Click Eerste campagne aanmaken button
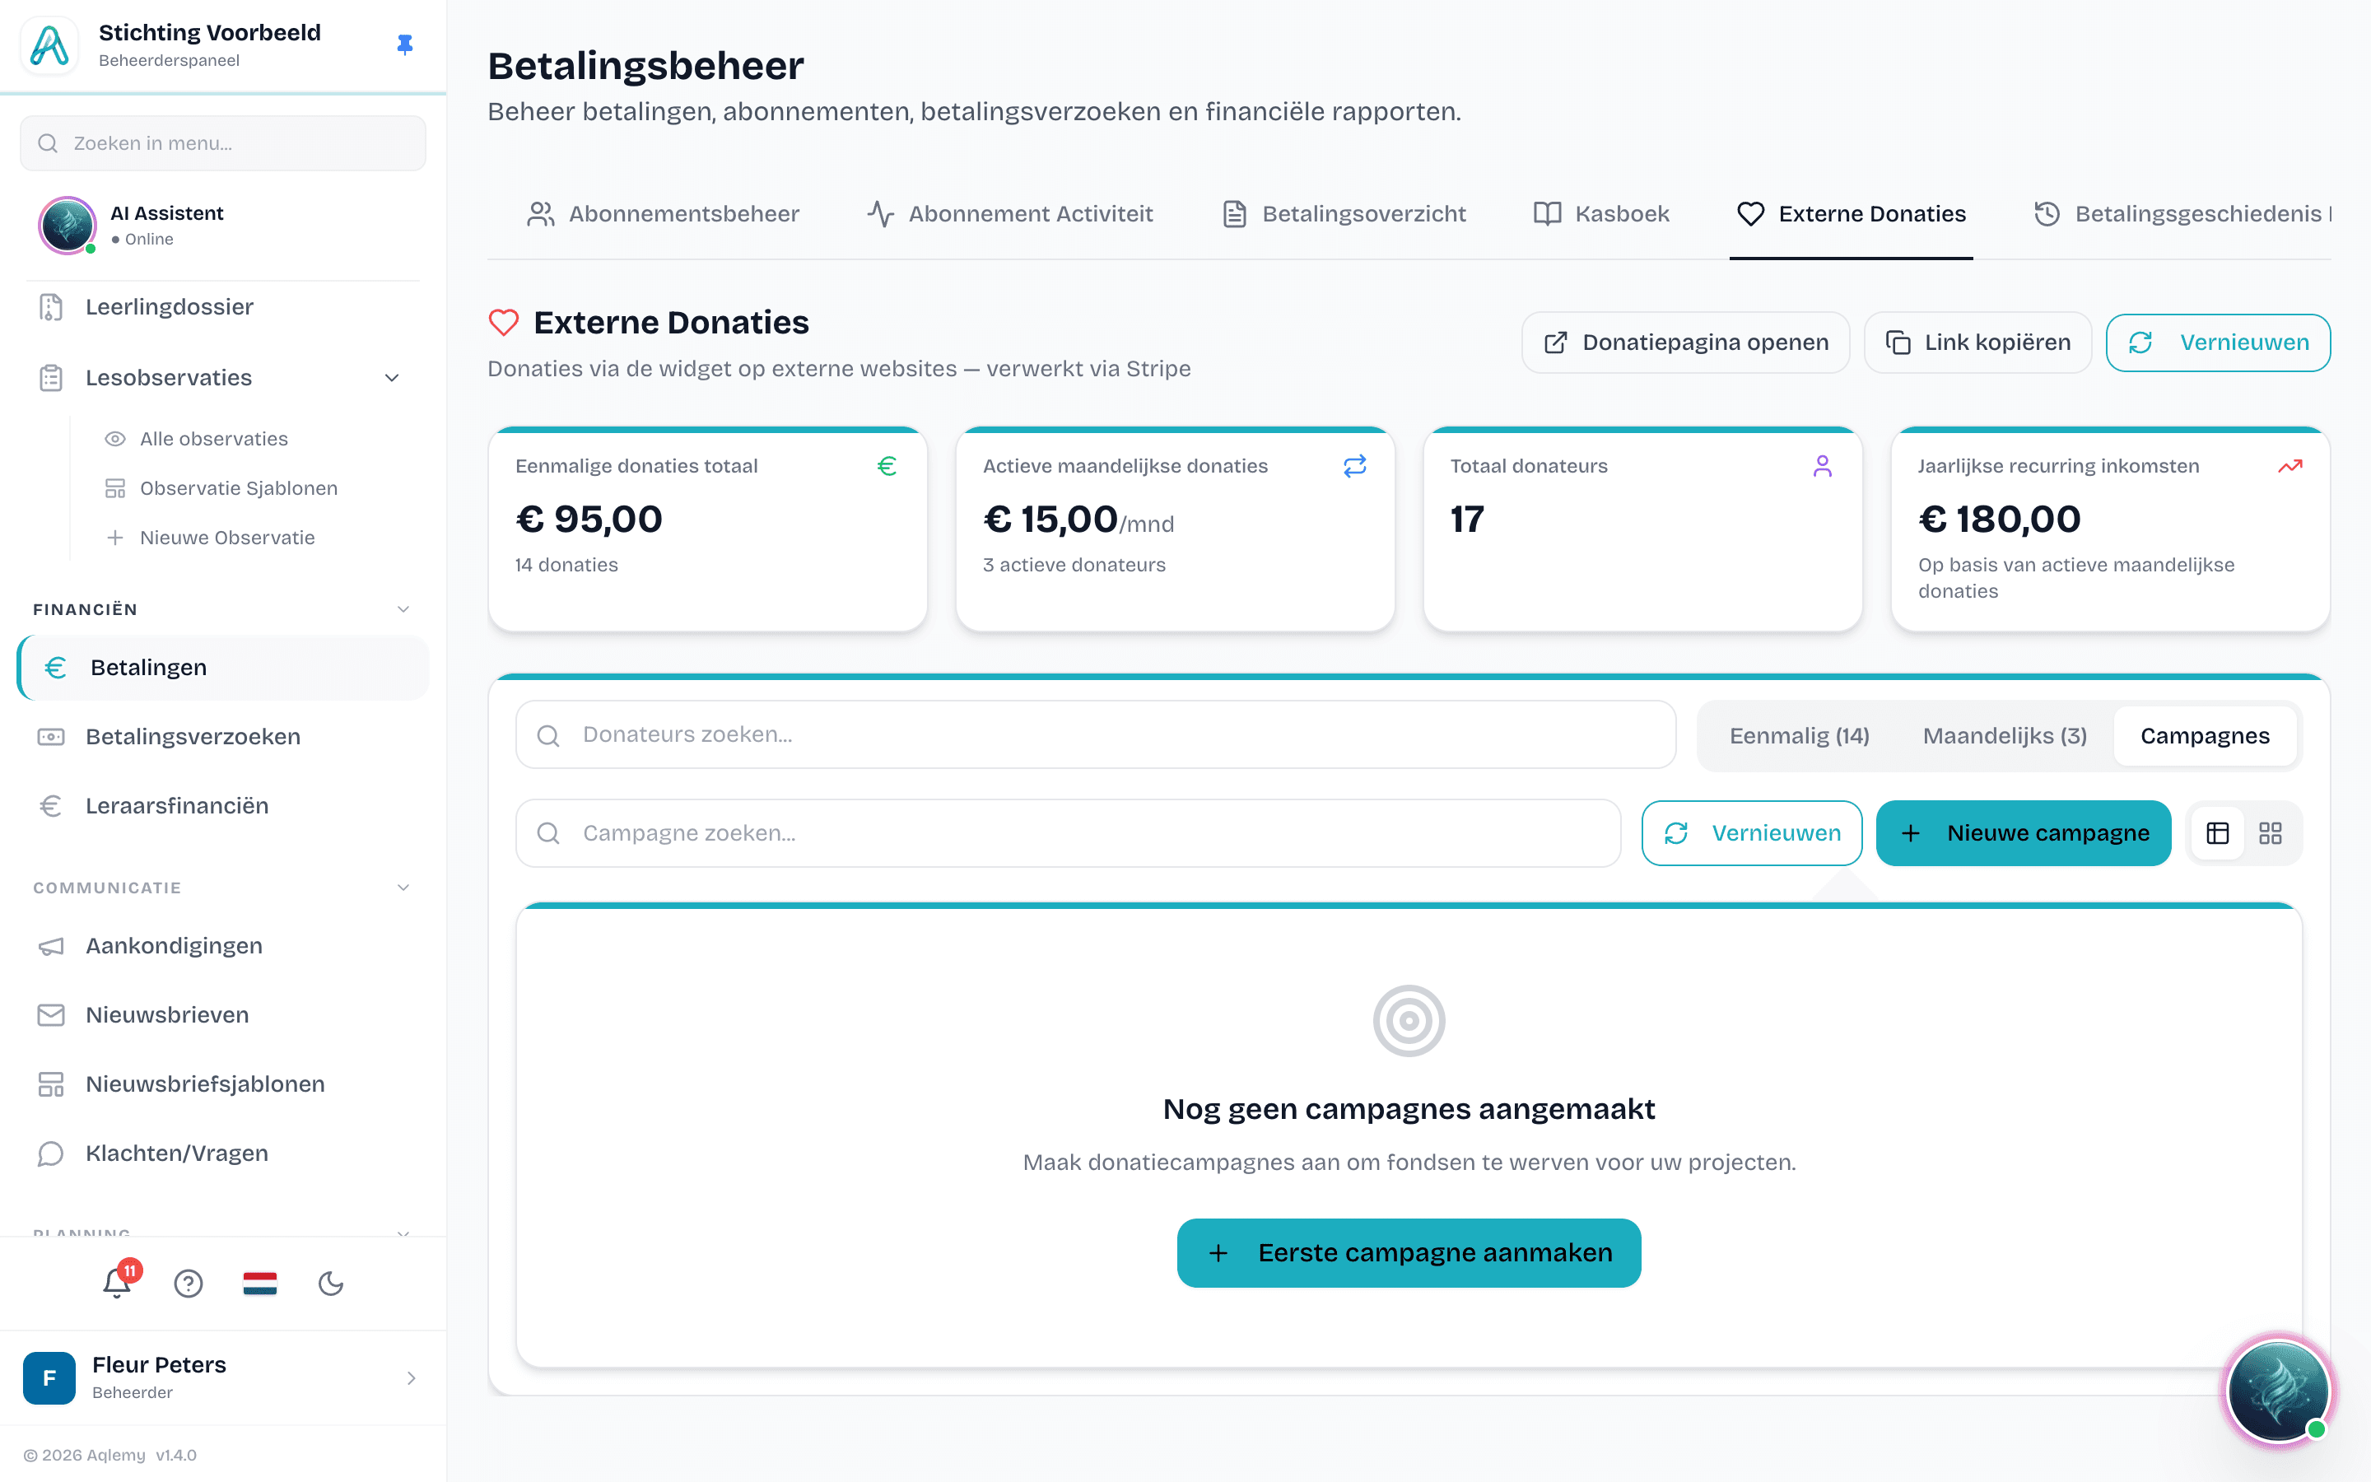Screen dimensions: 2371x1482 click(1409, 1252)
